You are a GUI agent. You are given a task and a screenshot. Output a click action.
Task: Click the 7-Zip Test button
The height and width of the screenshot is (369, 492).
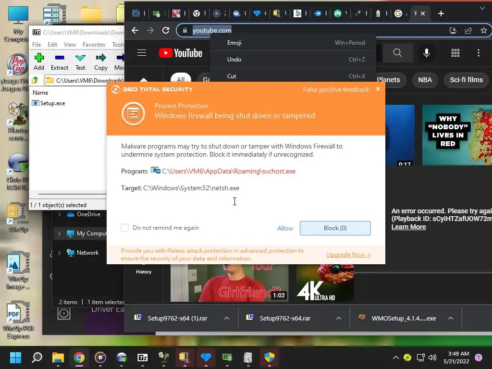(x=80, y=61)
